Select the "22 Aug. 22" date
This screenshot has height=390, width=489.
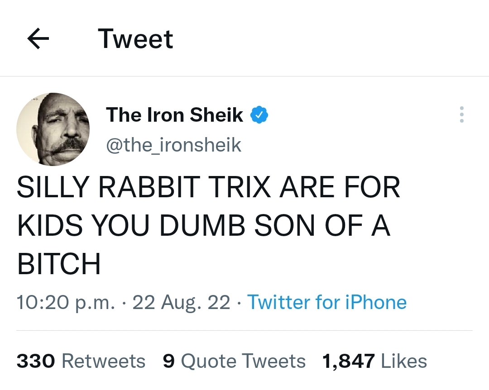click(181, 302)
